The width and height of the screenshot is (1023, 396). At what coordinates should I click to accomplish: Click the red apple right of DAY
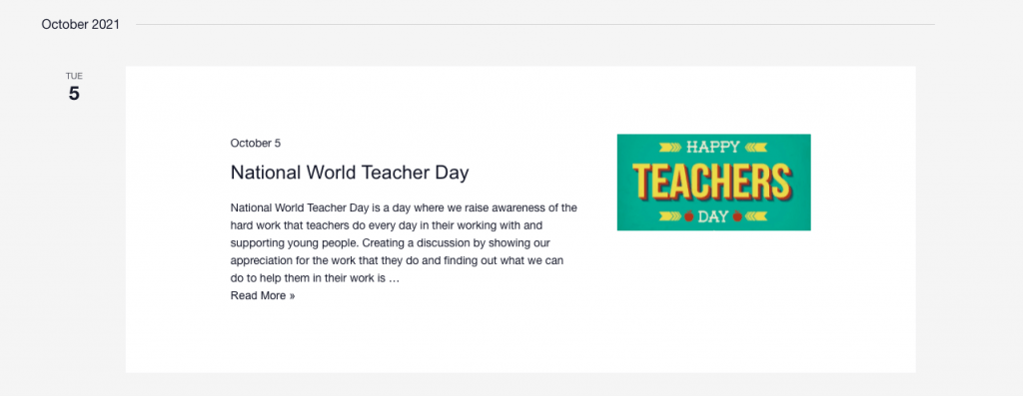[738, 216]
